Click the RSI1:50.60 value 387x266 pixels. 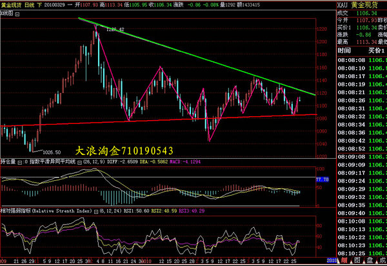136,211
